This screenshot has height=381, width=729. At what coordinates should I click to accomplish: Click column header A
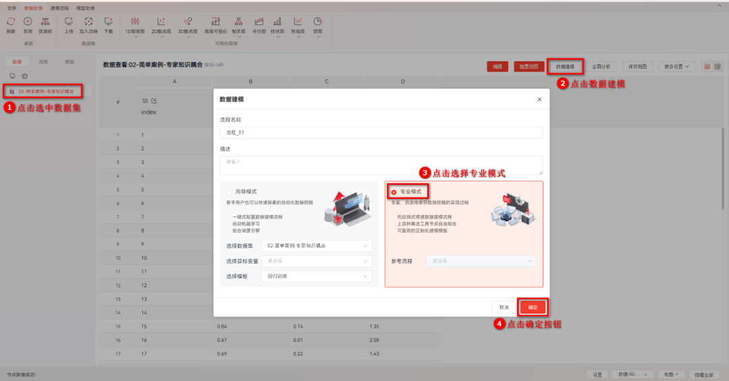click(x=175, y=82)
